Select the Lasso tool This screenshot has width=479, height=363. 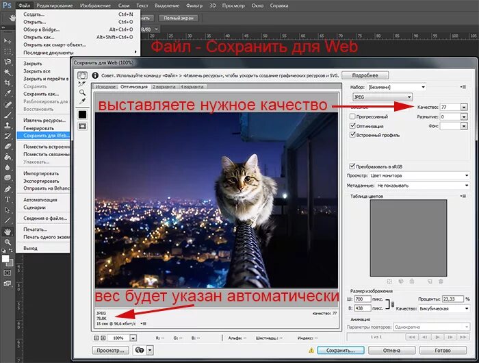pyautogui.click(x=8, y=62)
